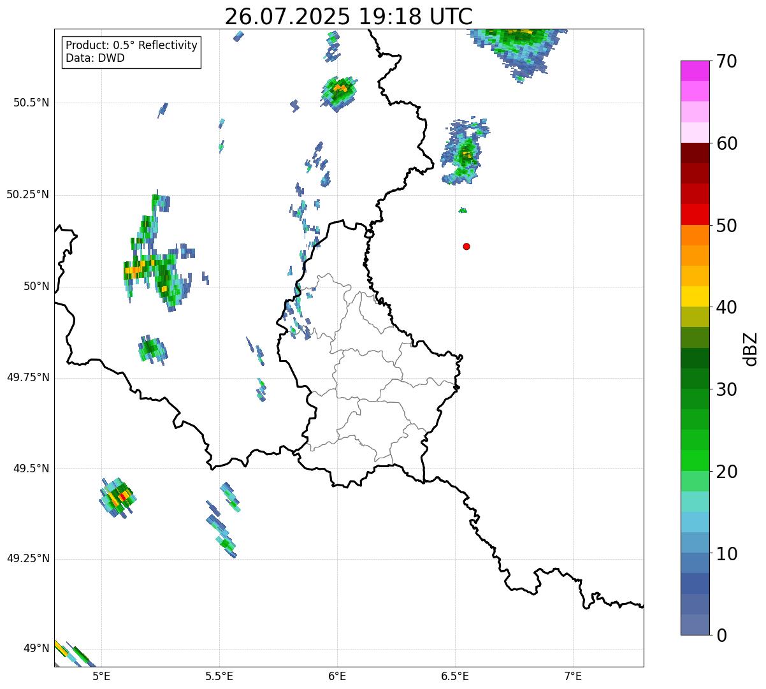The height and width of the screenshot is (689, 766).
Task: Click the Product: 0.5° Reflectivity text
Action: pos(131,45)
